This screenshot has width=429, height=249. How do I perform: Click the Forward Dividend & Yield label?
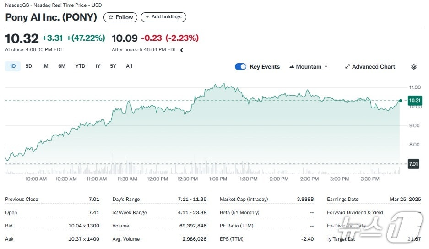point(355,212)
